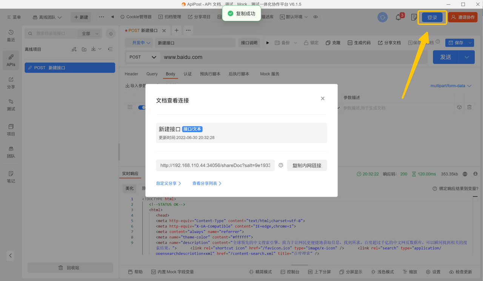Switch to Query tab

click(x=152, y=74)
